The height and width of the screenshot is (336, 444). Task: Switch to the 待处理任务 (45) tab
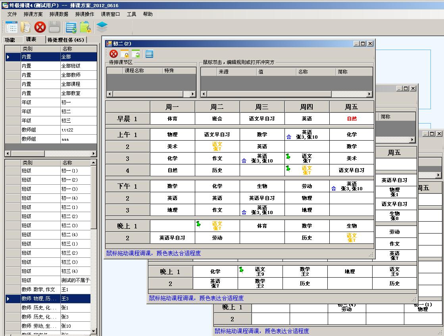tap(66, 40)
